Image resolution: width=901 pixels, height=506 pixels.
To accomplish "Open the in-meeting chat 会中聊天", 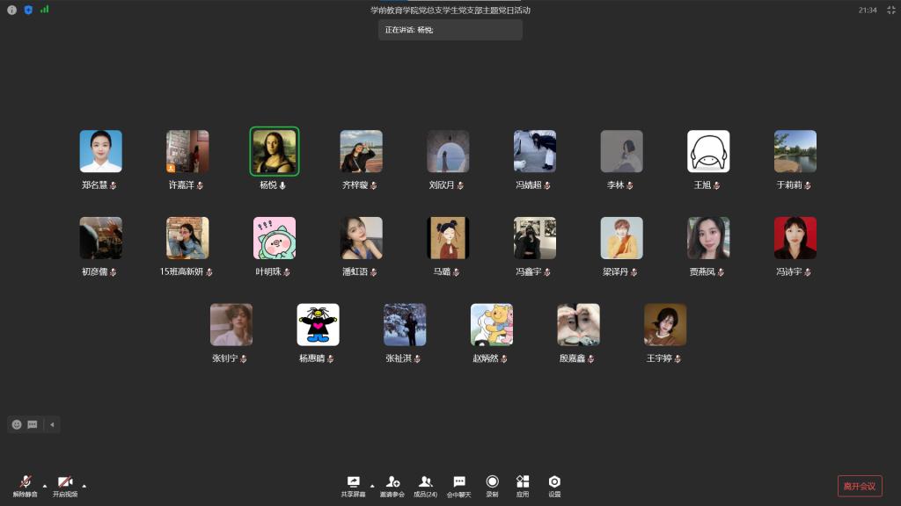I will pos(458,483).
